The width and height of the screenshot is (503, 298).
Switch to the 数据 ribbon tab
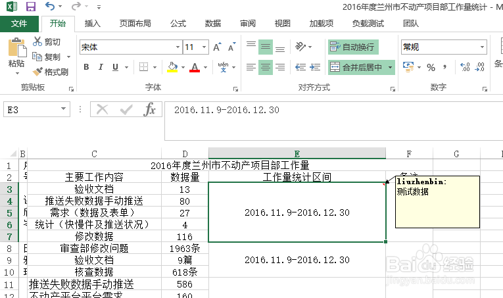click(x=212, y=24)
